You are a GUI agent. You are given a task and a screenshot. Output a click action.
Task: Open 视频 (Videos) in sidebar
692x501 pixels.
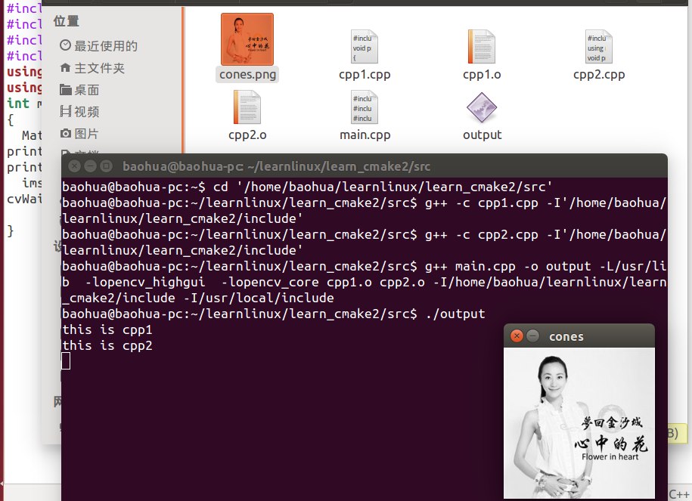[x=86, y=112]
